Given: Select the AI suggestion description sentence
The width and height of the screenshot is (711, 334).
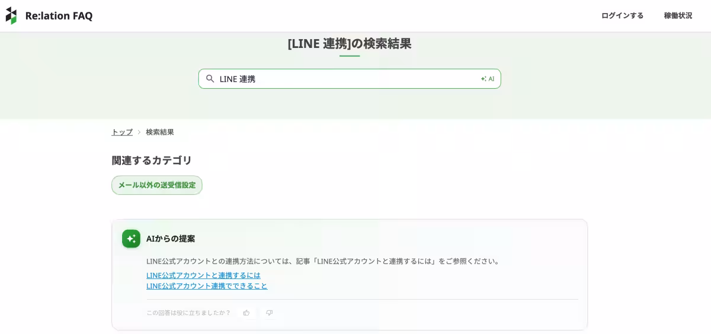Looking at the screenshot, I should tap(324, 261).
